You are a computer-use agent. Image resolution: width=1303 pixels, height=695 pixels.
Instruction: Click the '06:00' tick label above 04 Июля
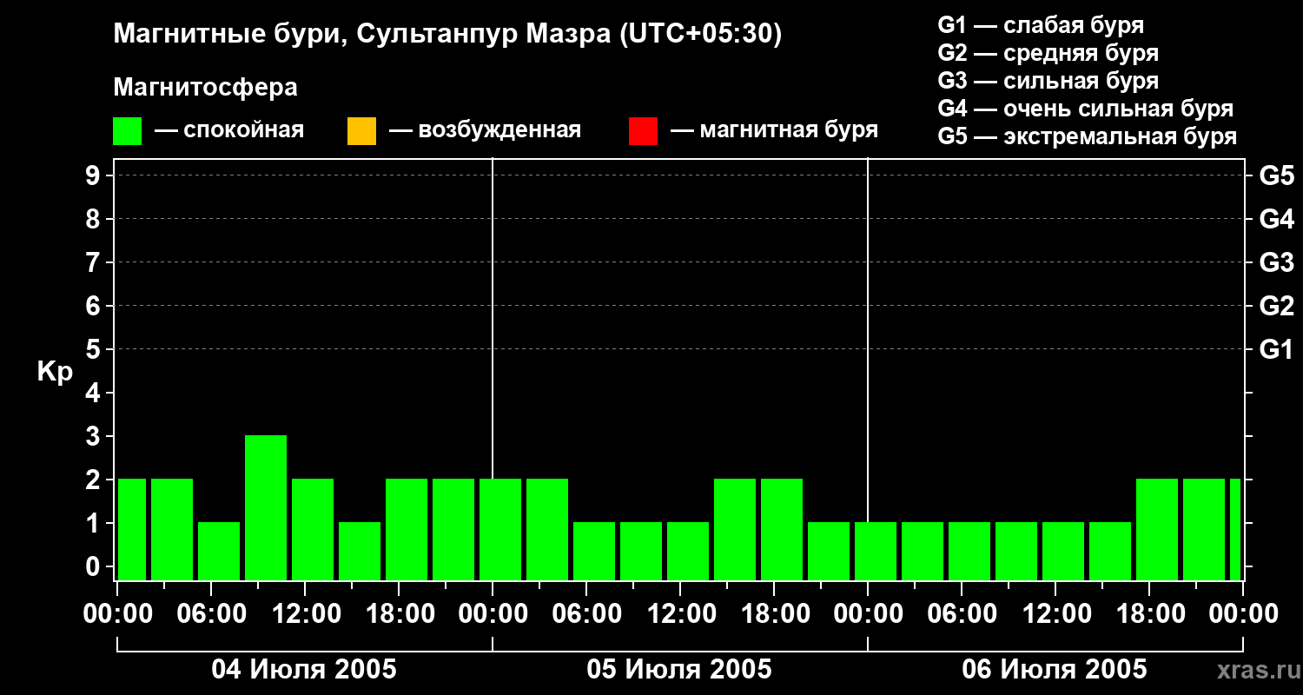212,614
